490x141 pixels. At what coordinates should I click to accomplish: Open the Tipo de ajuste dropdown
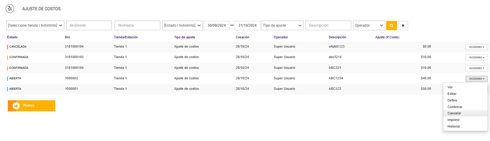pos(282,25)
